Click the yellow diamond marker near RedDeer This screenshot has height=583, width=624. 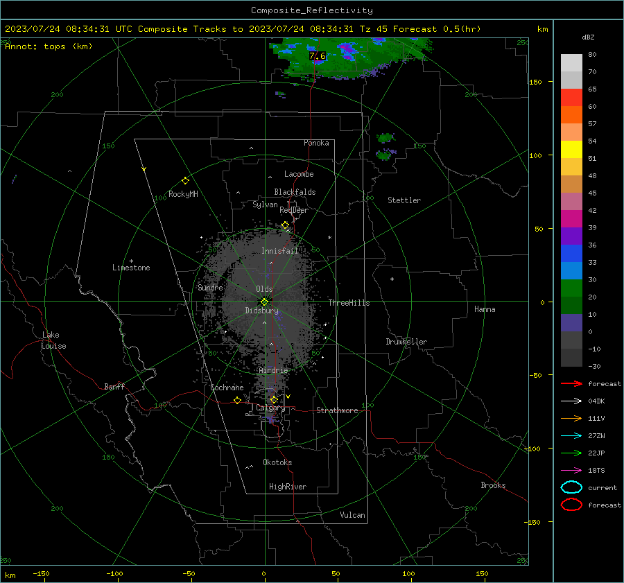(285, 225)
